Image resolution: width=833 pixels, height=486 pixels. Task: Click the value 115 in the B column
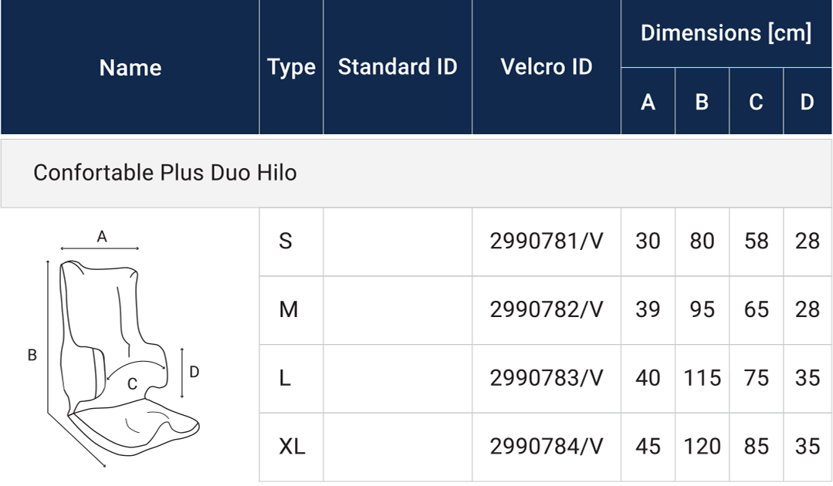(702, 378)
